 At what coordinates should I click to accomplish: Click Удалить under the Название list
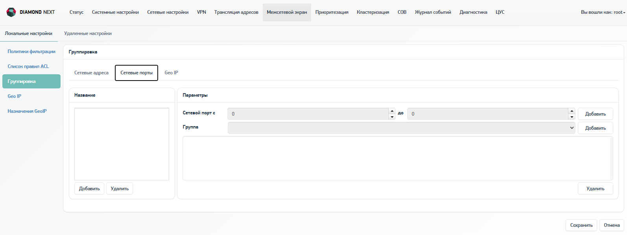pos(120,189)
